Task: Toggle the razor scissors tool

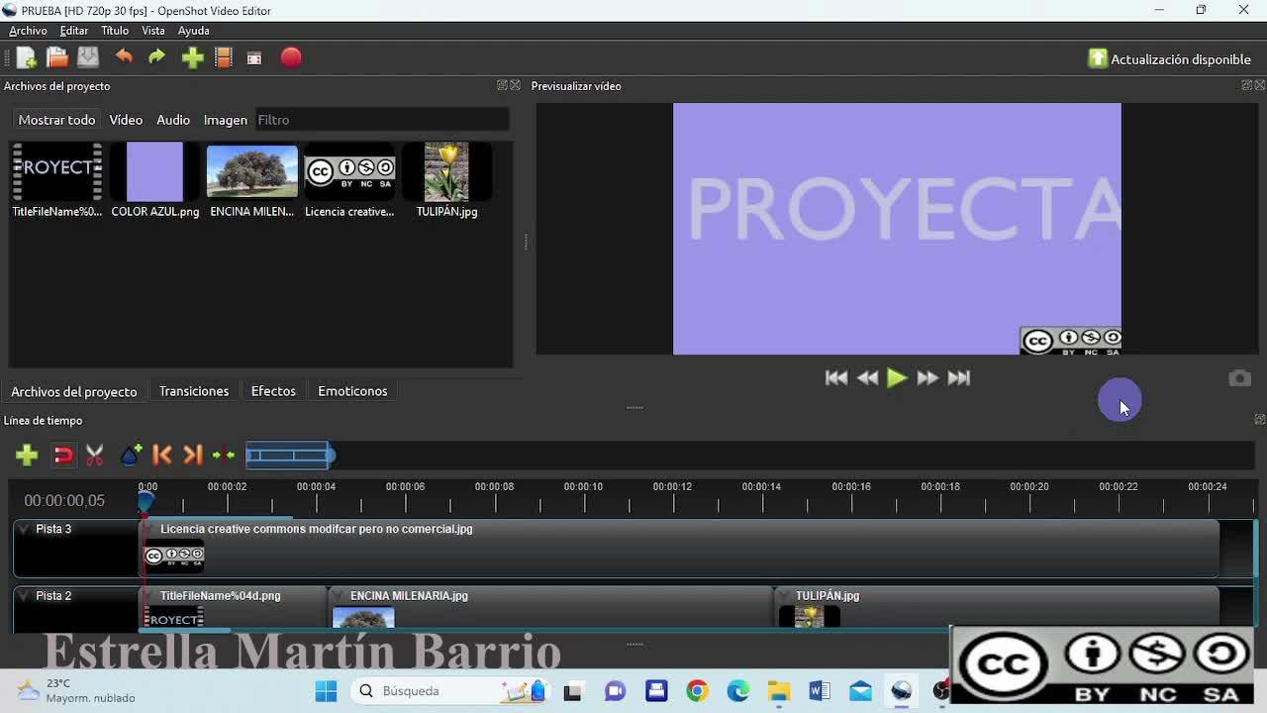Action: click(95, 455)
